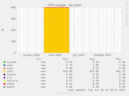This screenshot has width=129, height=96.
Task: Click the 100 y-axis tick label
Action: (13, 41)
